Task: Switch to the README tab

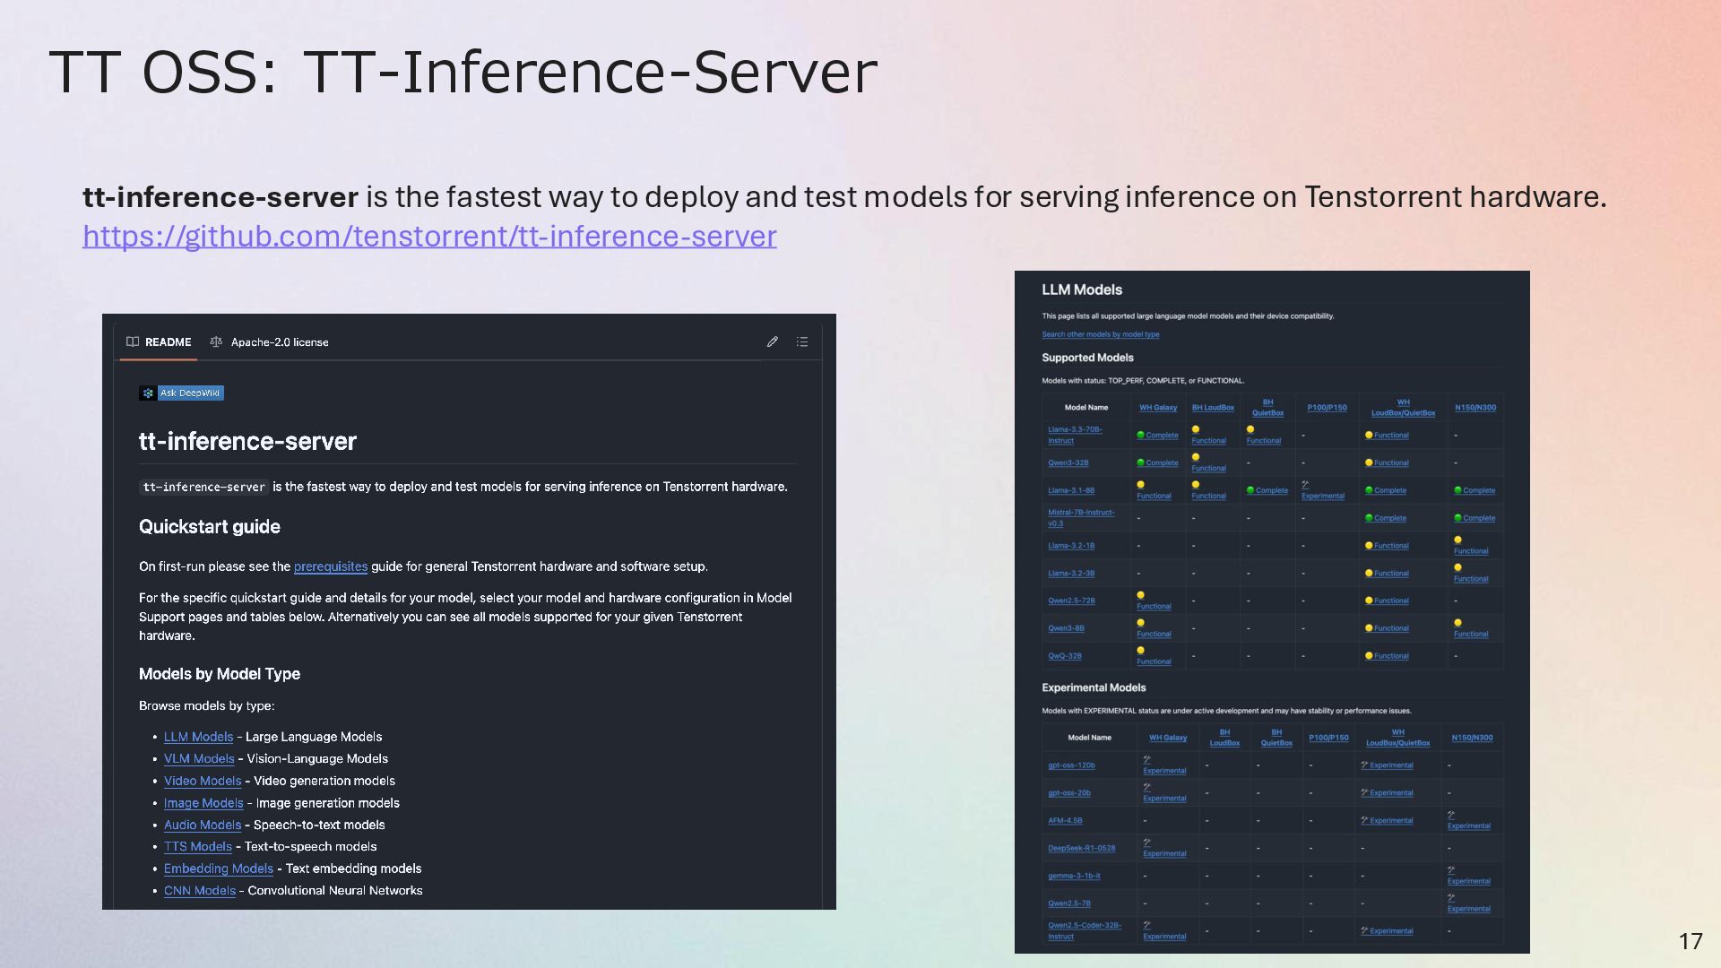Action: 168,342
